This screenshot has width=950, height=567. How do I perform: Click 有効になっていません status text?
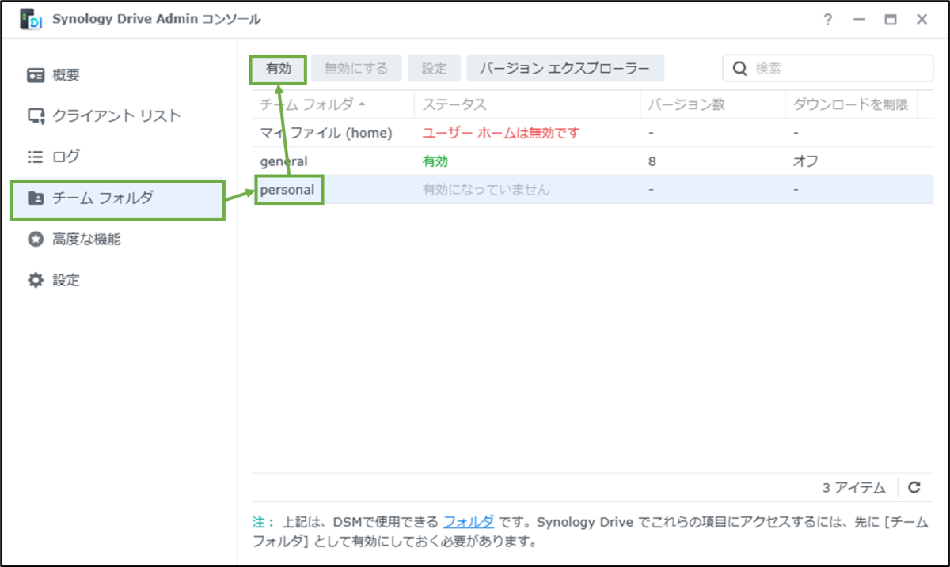[486, 190]
